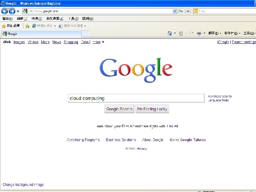Open the 工具 (Tools) command bar dropdown

[250, 33]
